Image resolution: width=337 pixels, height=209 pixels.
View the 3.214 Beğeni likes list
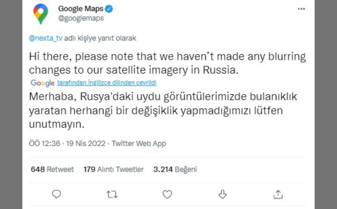[x=175, y=170]
